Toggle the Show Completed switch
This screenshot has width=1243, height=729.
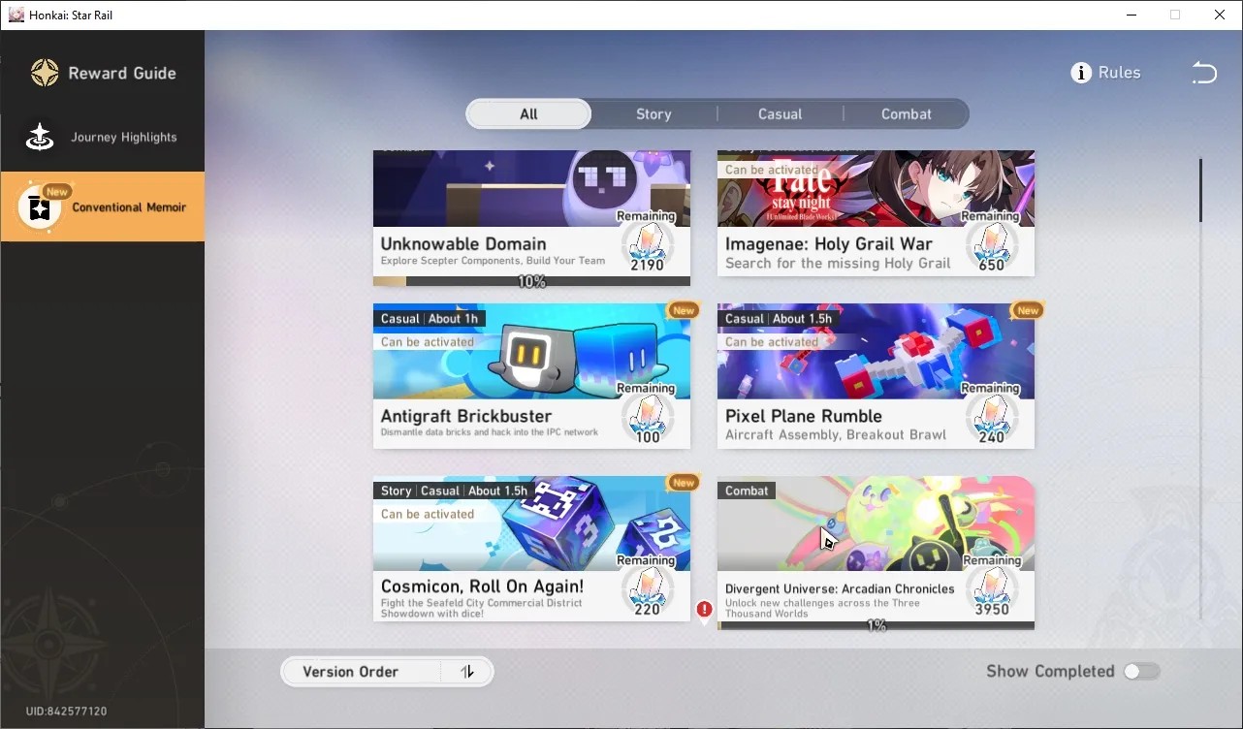click(1141, 671)
